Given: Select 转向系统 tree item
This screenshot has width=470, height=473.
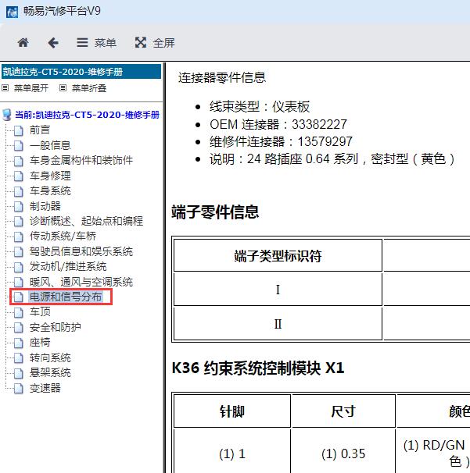Looking at the screenshot, I should 50,357.
